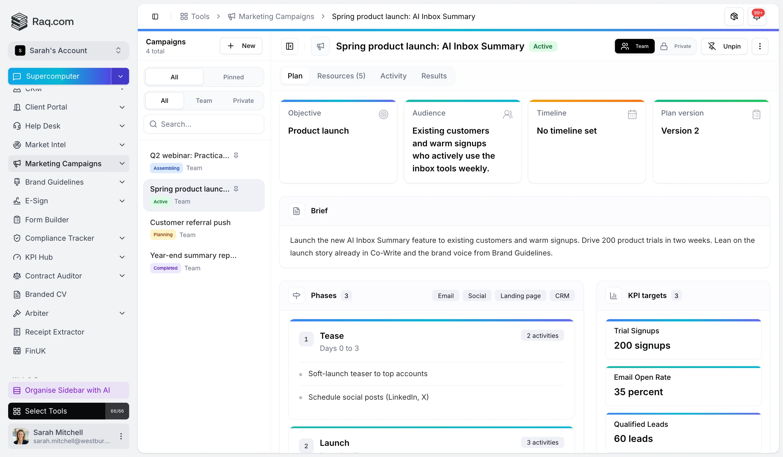Show All campaigns in top filter

(174, 77)
